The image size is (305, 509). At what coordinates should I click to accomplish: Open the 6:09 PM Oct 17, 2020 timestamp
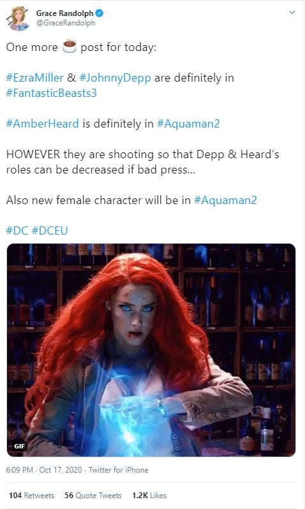coord(44,469)
